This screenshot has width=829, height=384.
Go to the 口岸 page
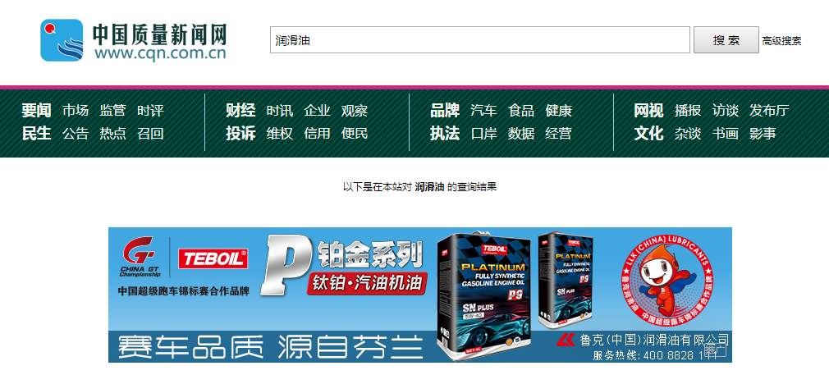483,134
